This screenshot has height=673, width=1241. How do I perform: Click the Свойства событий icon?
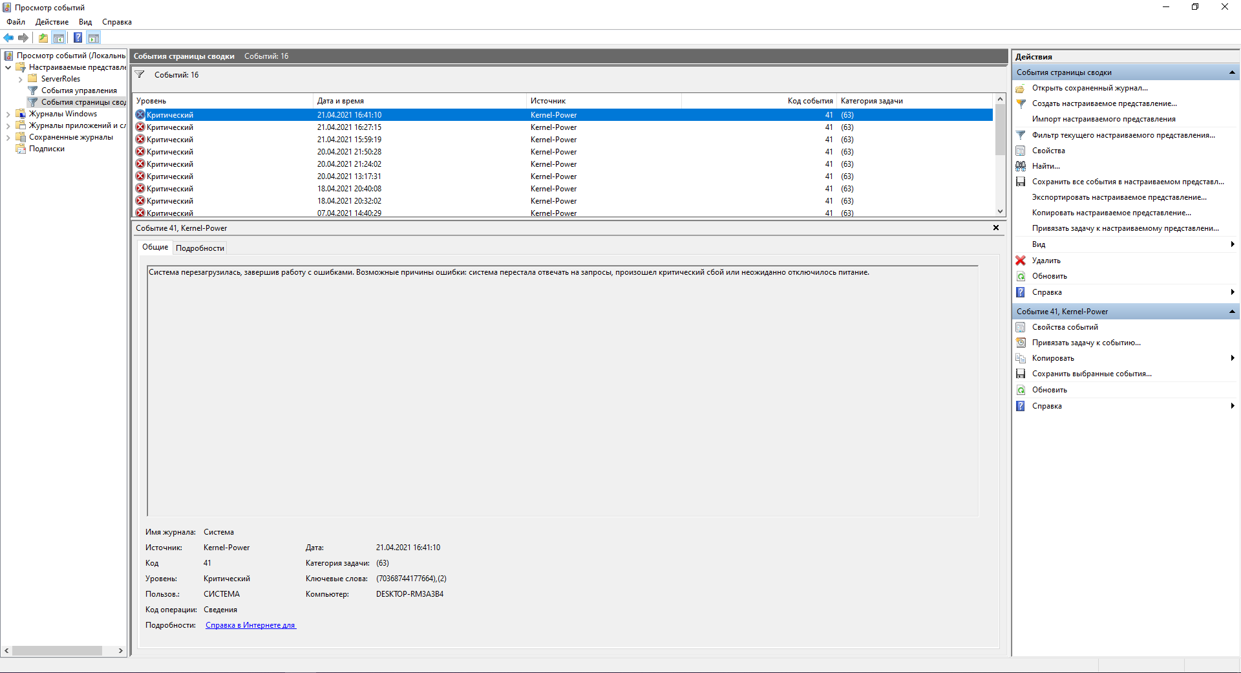1021,327
